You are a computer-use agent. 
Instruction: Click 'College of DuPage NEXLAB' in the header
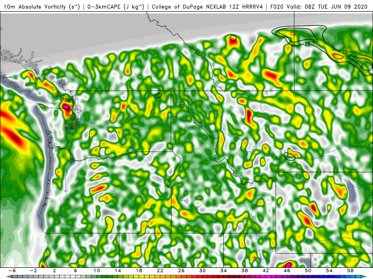click(x=189, y=7)
